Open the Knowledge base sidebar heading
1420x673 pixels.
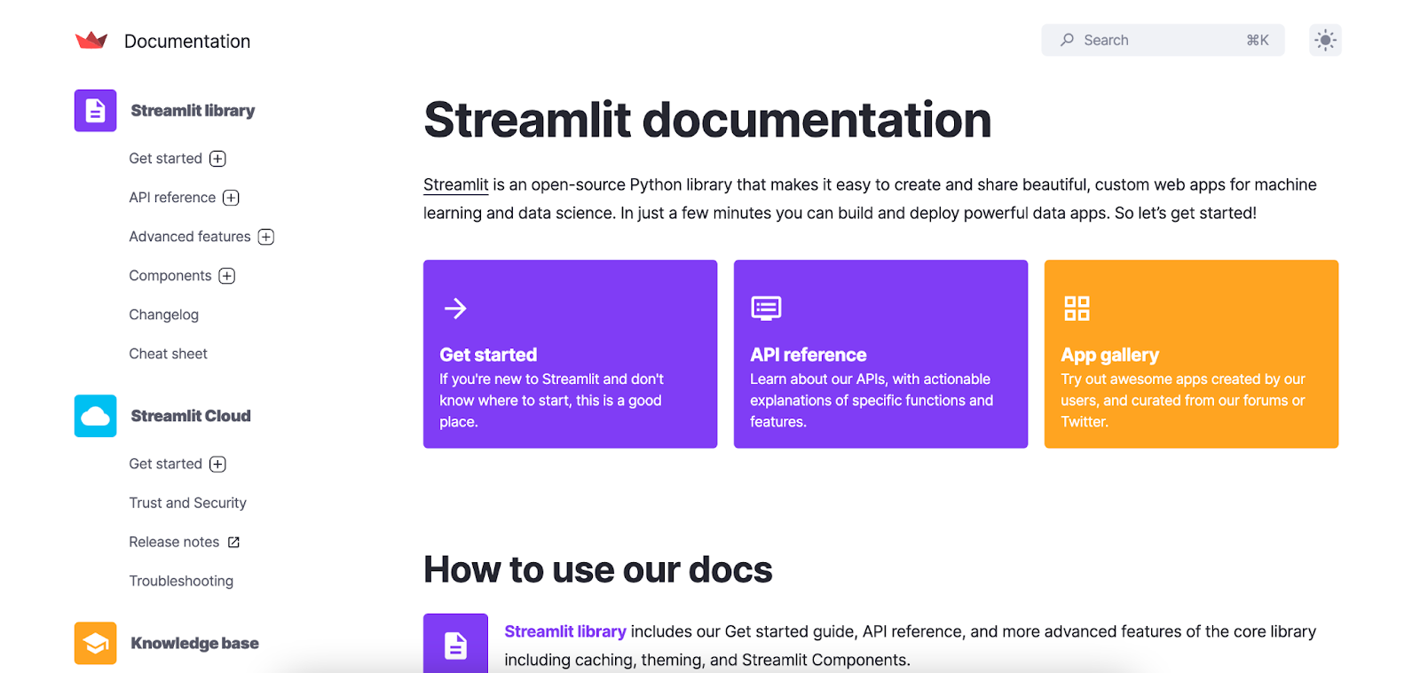tap(195, 643)
